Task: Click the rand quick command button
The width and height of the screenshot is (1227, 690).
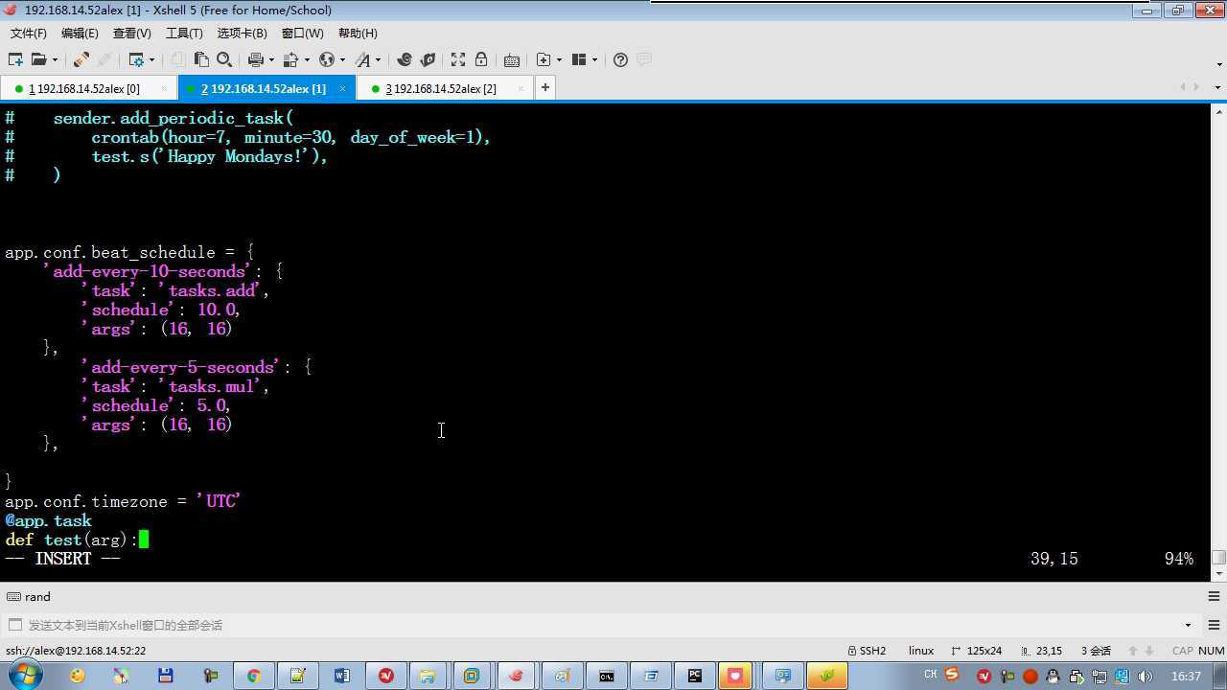Action: (29, 596)
